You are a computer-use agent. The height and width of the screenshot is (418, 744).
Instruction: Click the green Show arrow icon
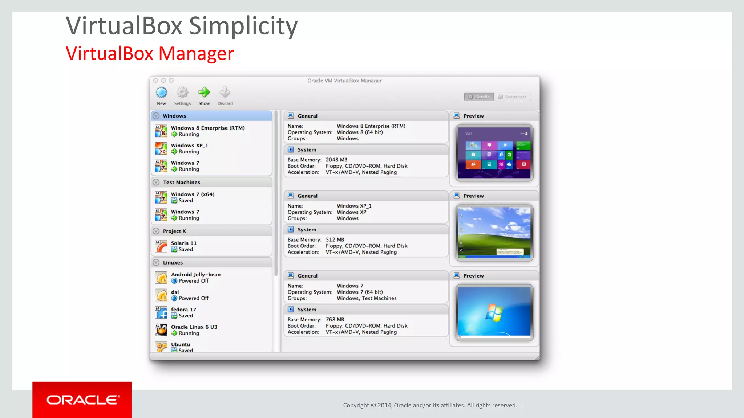coord(204,92)
